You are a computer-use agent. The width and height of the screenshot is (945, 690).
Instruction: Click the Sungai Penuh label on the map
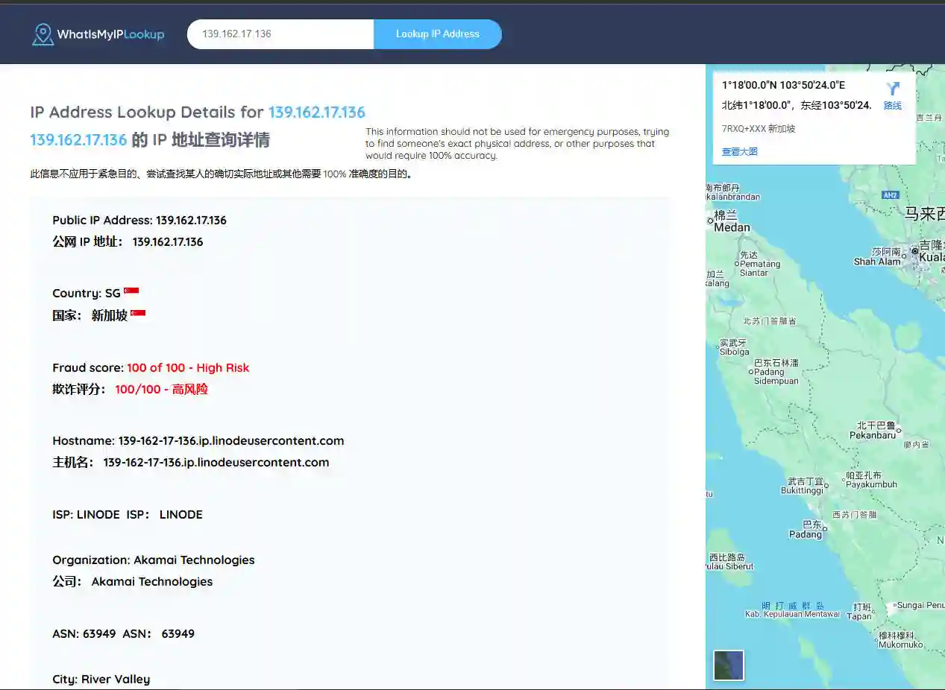coord(915,605)
